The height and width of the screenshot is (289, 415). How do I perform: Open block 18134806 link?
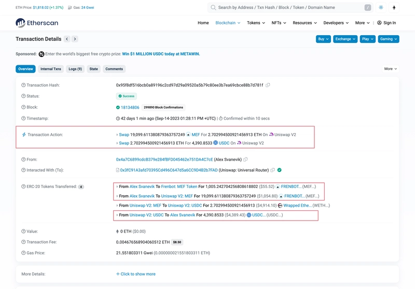point(130,107)
